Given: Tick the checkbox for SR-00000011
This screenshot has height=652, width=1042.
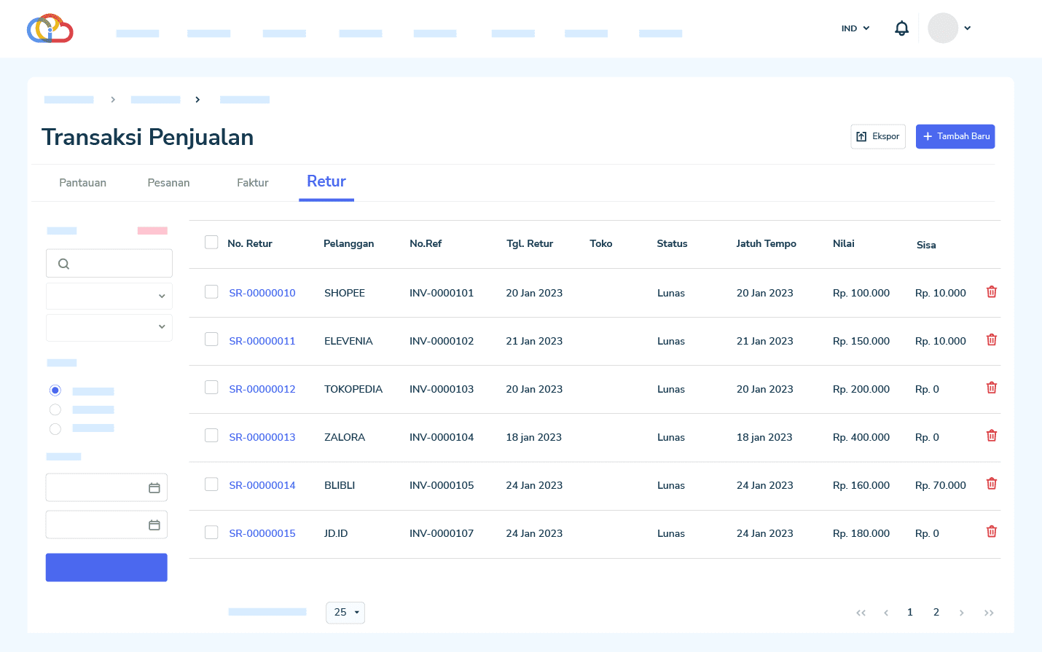Looking at the screenshot, I should pos(211,339).
